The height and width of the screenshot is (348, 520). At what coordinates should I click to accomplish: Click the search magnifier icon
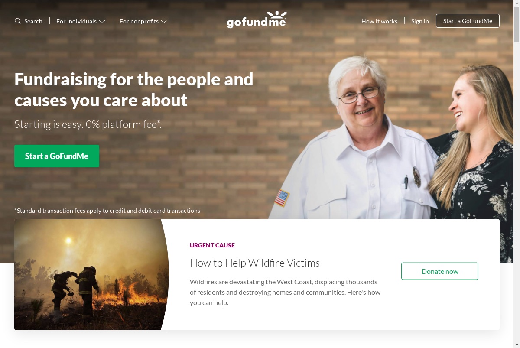(18, 21)
